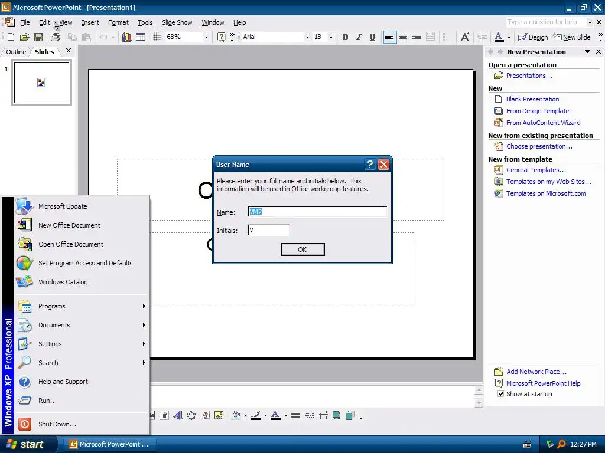
Task: Click Run... in the Start menu
Action: pos(82,401)
